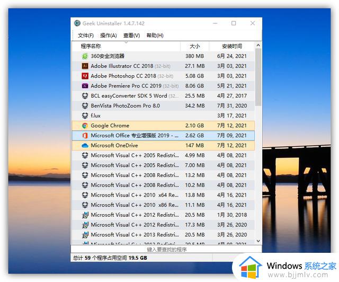Screen dimensions: 339x282
Task: Click the 3月 17, 2021 date cell
Action: coord(232,116)
